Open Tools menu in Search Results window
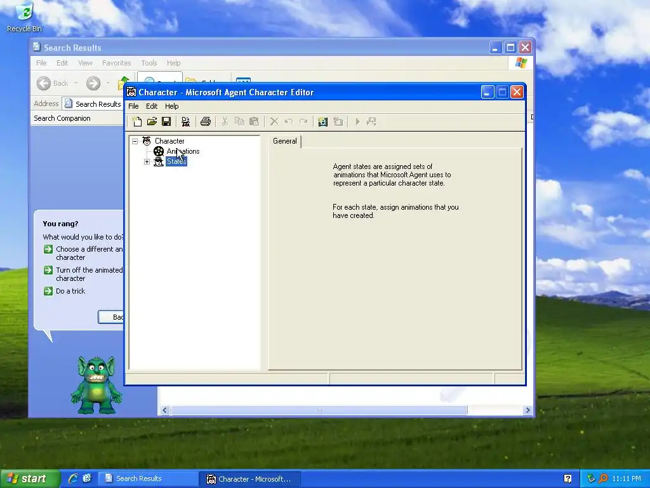The height and width of the screenshot is (488, 650). coord(149,63)
